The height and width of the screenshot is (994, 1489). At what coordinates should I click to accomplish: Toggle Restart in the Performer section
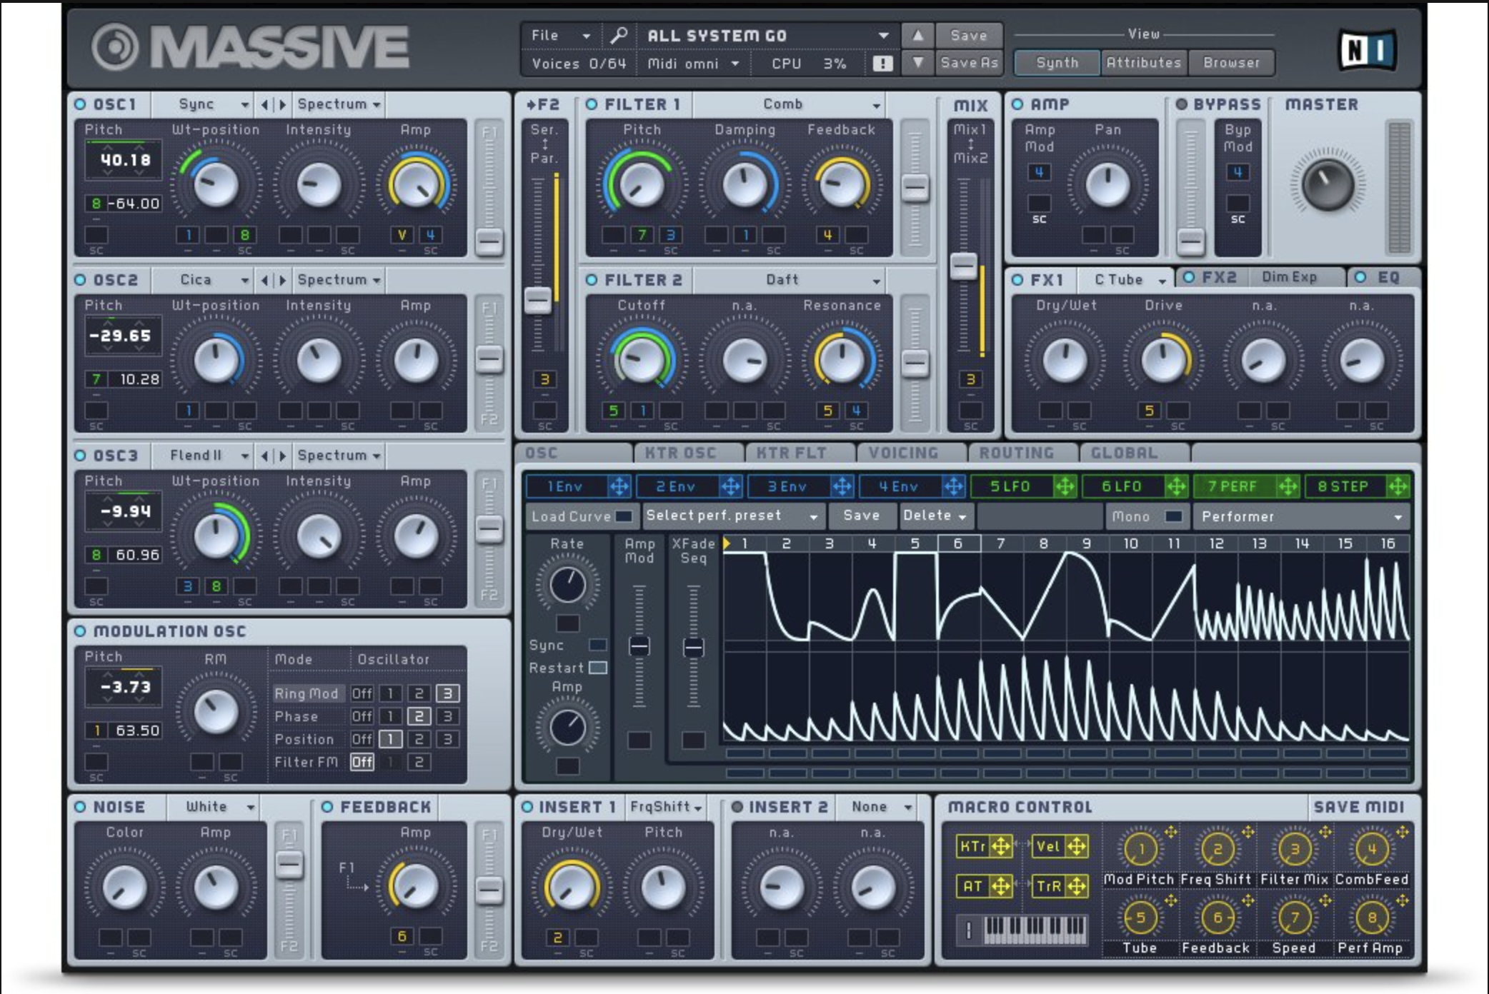pos(597,668)
